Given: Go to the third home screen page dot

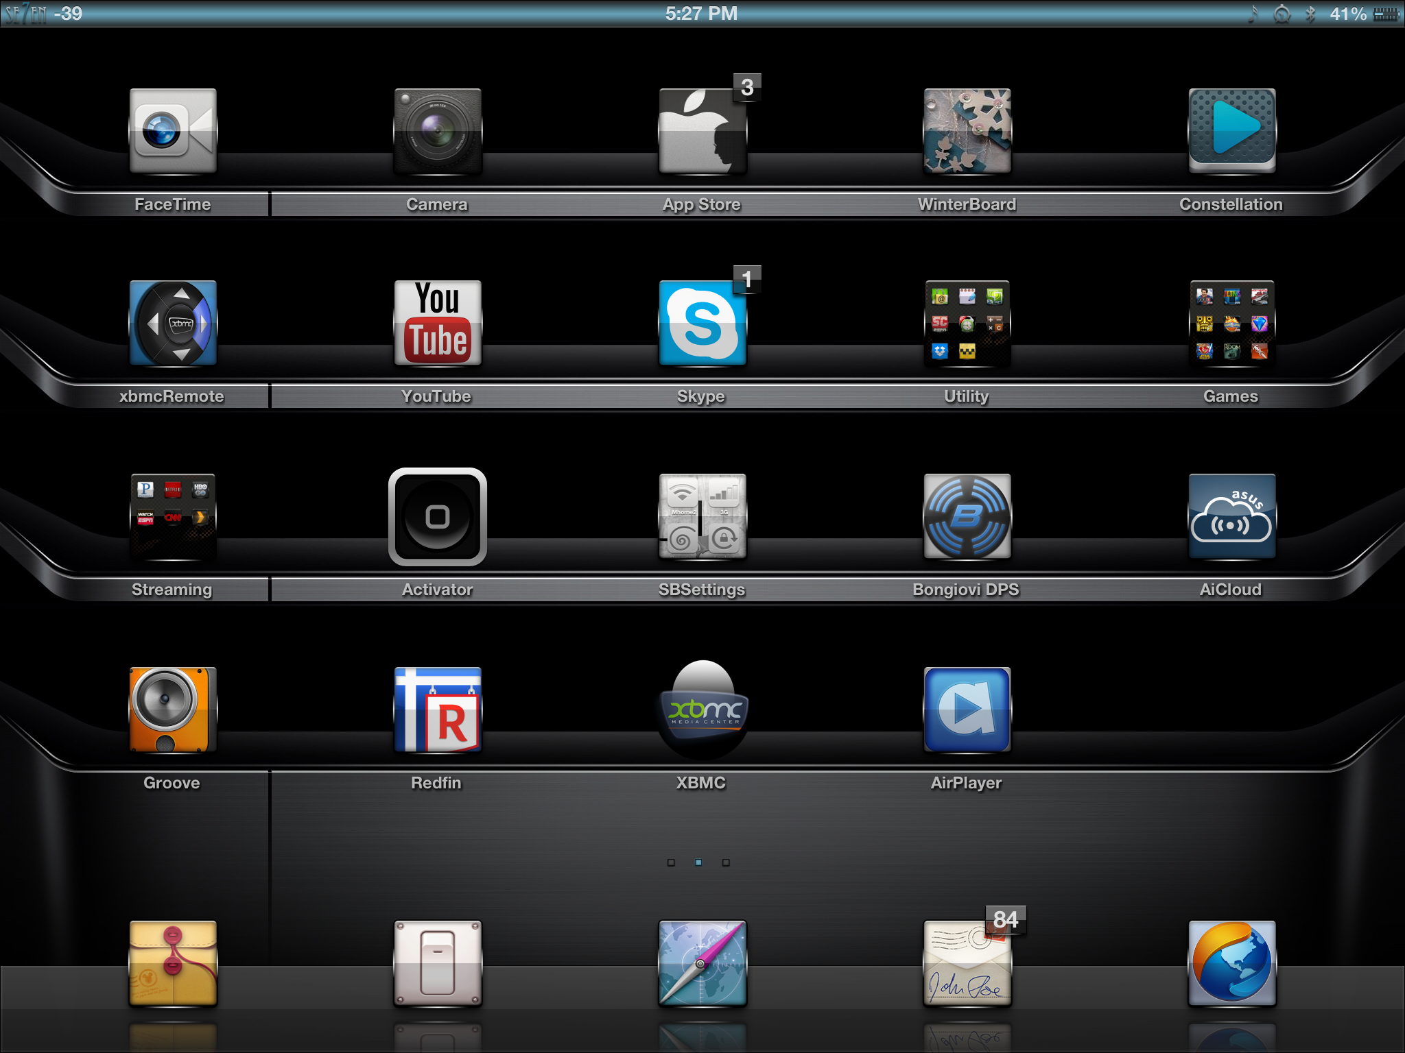Looking at the screenshot, I should (726, 862).
